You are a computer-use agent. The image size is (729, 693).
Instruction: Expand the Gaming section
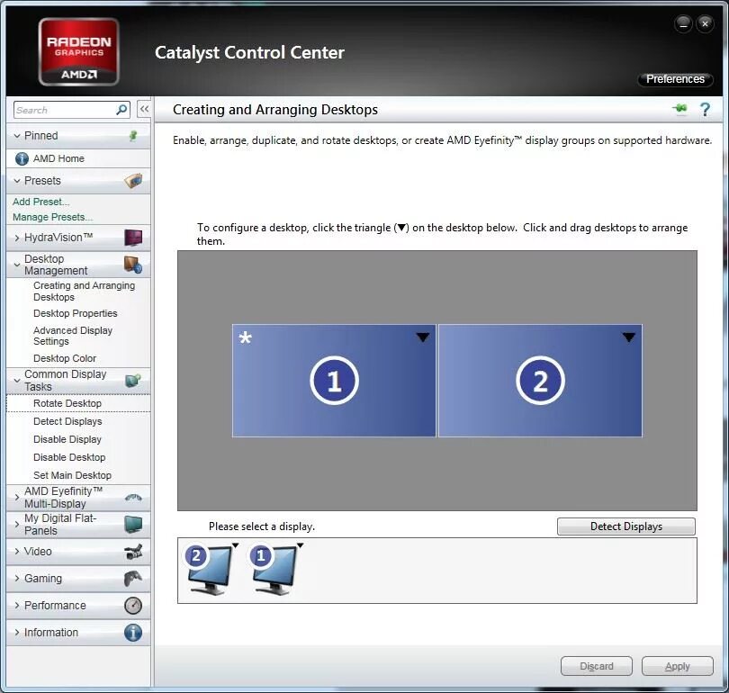click(17, 579)
